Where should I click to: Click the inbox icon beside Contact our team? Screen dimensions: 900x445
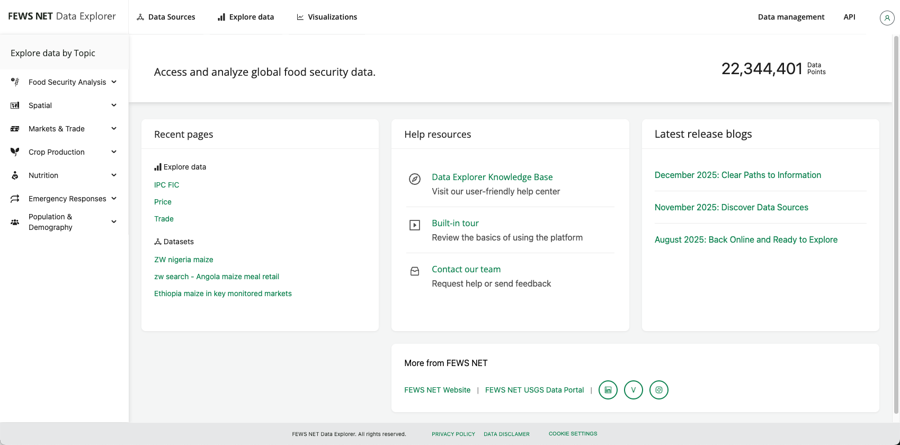415,271
